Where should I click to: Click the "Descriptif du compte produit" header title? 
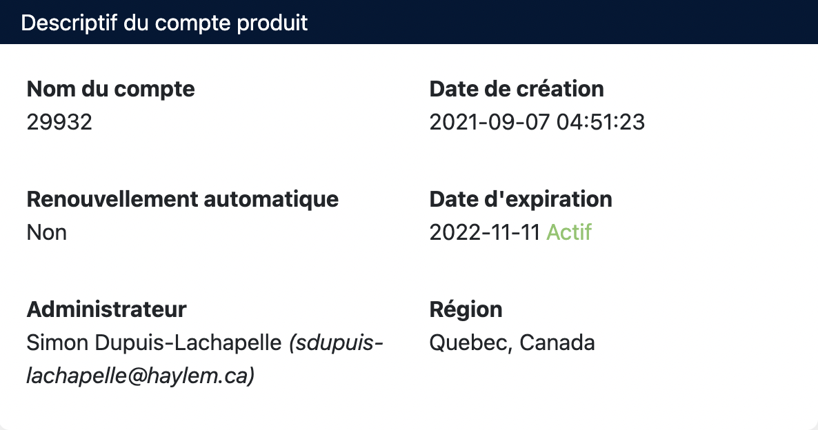coord(164,23)
